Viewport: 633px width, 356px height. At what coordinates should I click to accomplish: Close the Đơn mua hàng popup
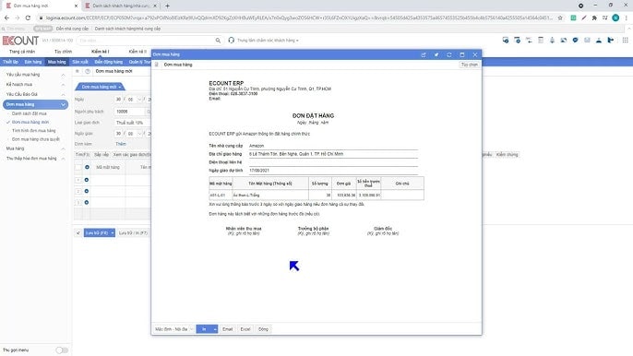click(x=475, y=54)
